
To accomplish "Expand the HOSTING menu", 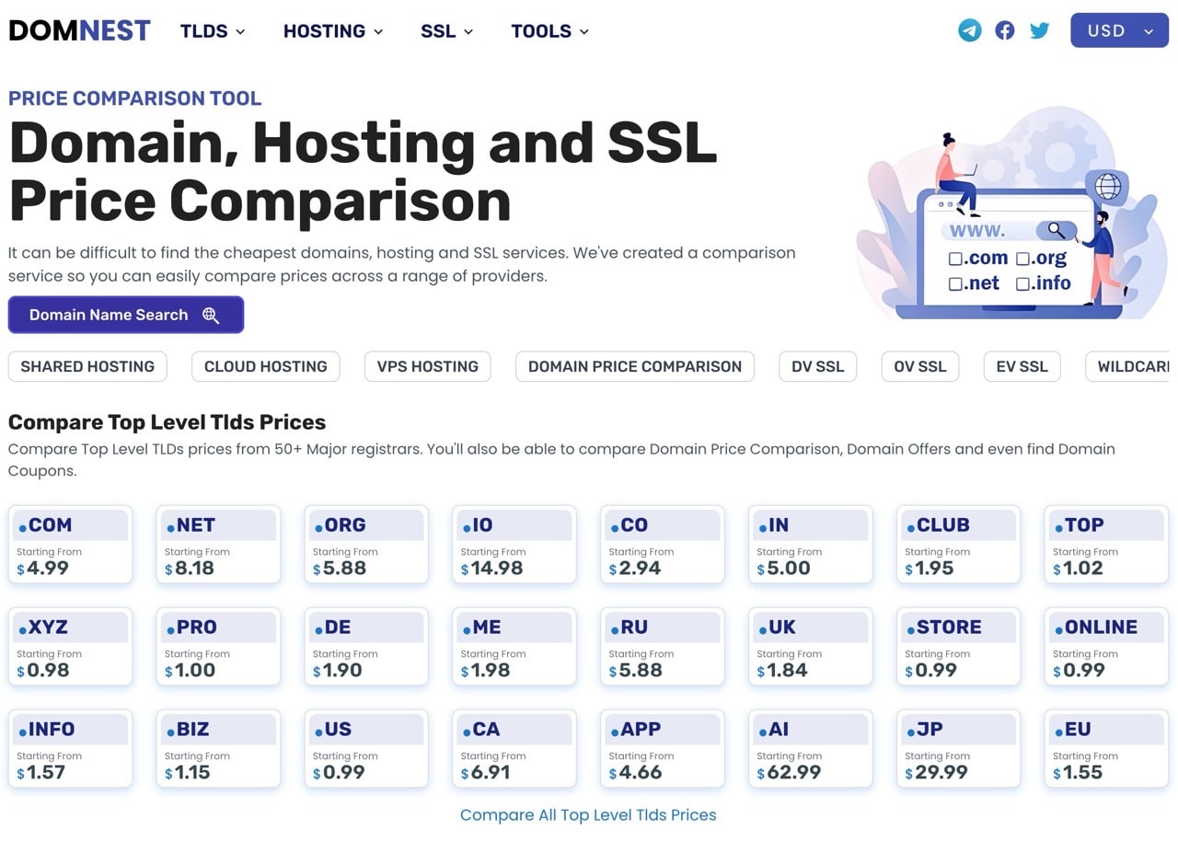I will tap(332, 31).
